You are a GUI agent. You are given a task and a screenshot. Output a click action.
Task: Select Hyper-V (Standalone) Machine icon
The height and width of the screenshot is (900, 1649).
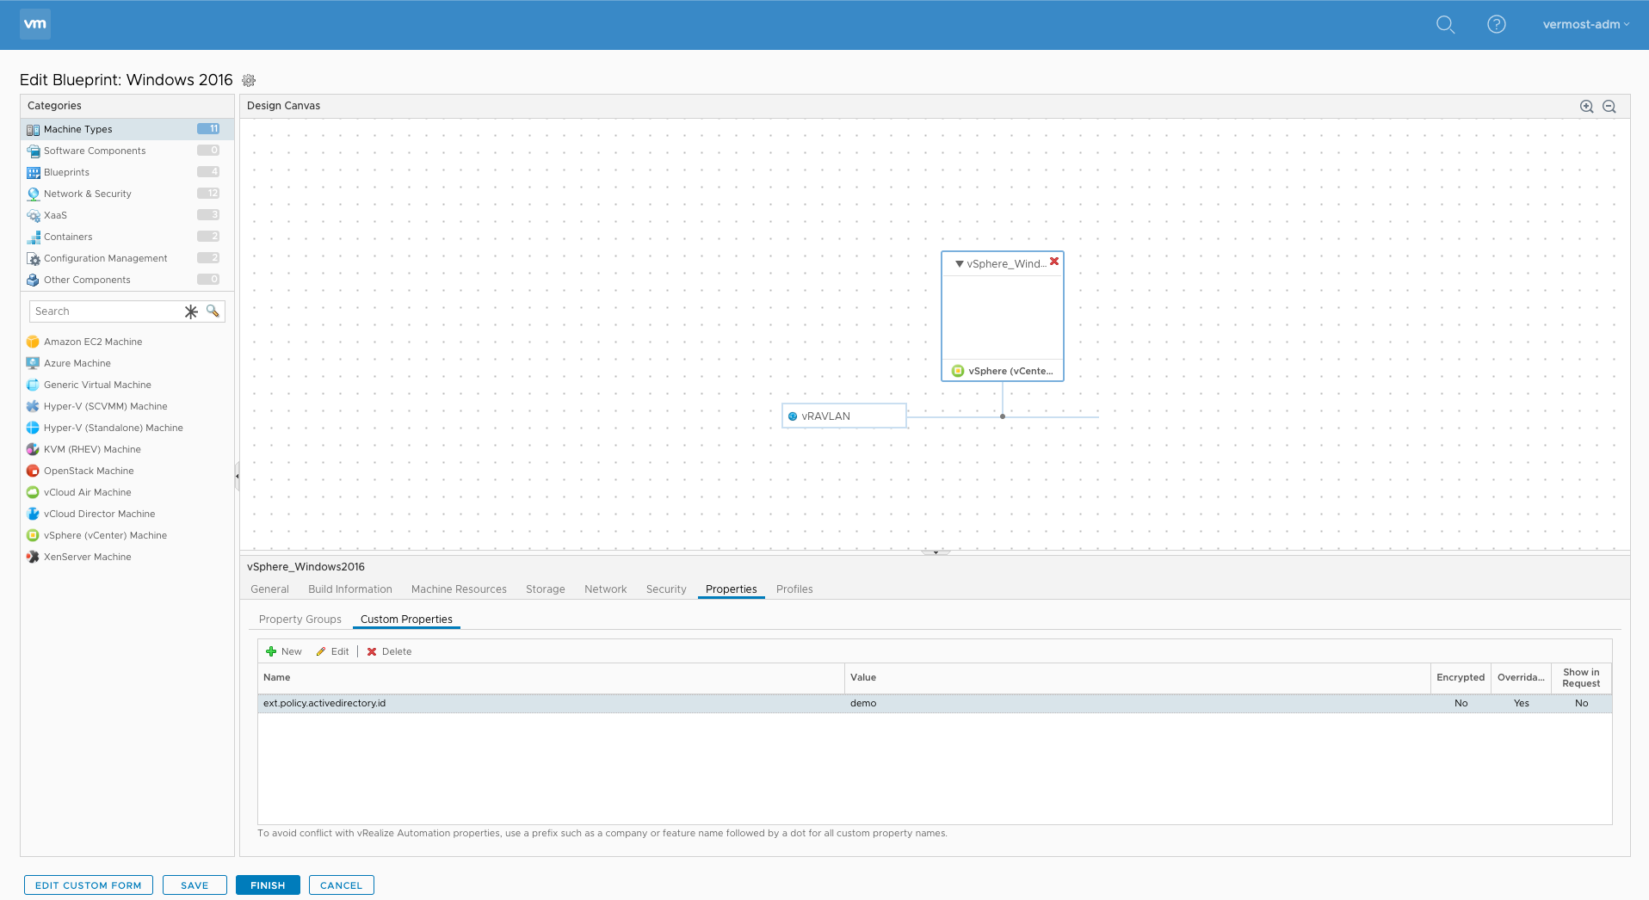tap(33, 428)
